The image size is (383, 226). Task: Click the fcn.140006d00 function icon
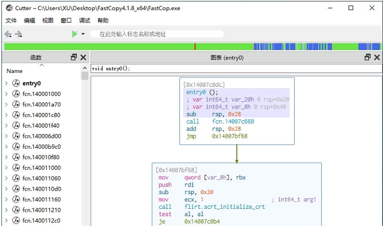tap(16, 136)
